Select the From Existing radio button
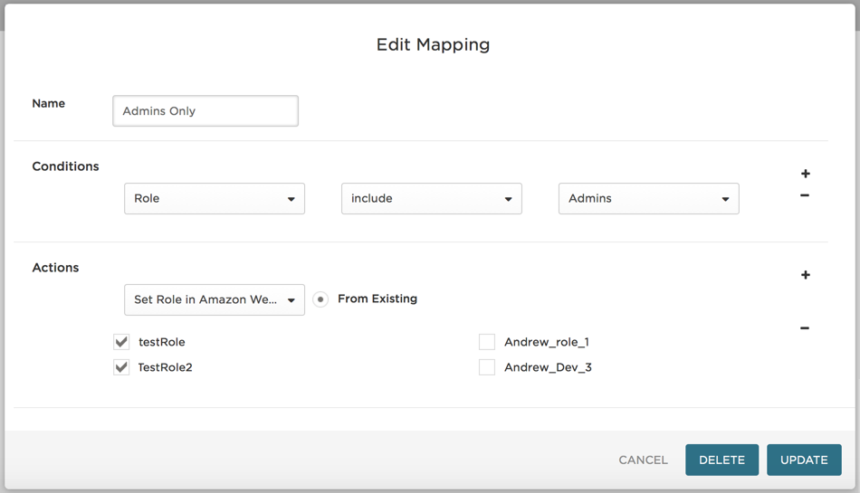 pos(320,299)
